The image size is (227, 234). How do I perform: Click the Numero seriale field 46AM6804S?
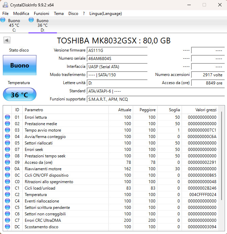[117, 58]
